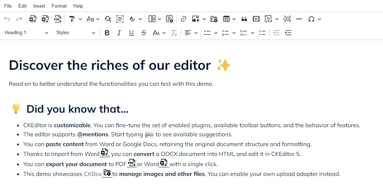Open the Font size dropdown

tap(159, 33)
